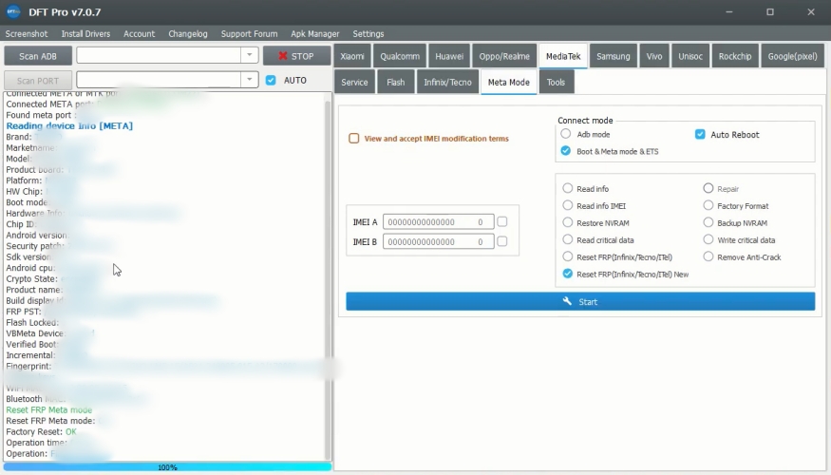Click the STOP button
The image size is (831, 475).
tap(296, 56)
